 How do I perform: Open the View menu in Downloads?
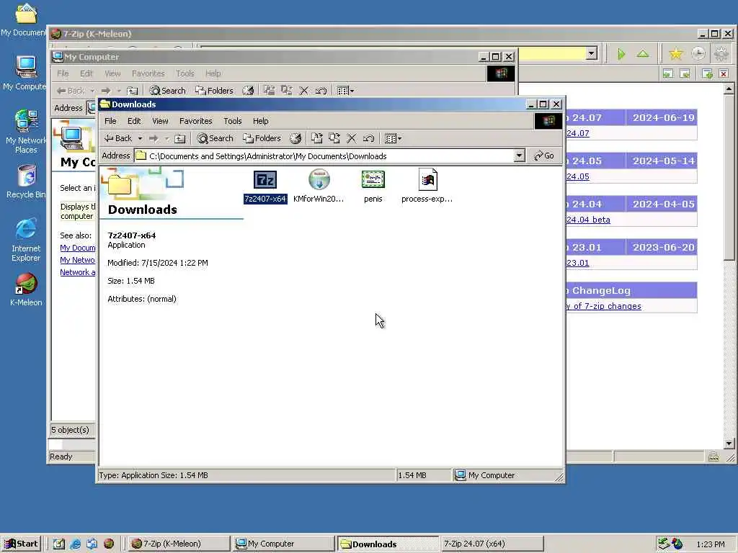(160, 121)
